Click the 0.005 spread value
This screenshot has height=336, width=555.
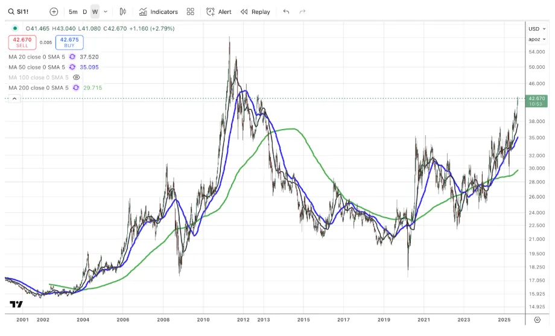(x=46, y=42)
